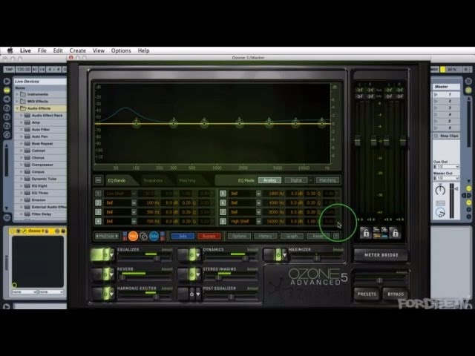The height and width of the screenshot is (356, 475).
Task: Open Ozone Presets
Action: coord(367,294)
